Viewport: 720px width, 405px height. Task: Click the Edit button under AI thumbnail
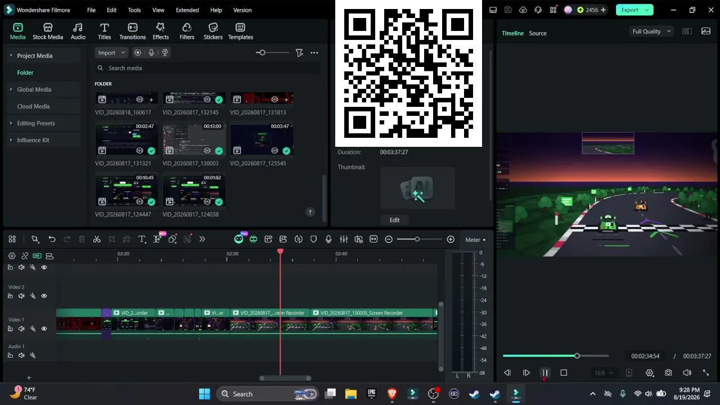tap(394, 220)
